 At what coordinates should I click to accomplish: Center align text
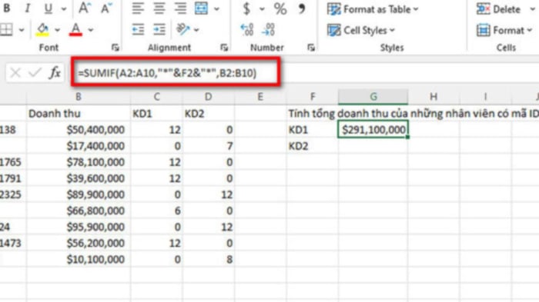point(159,8)
